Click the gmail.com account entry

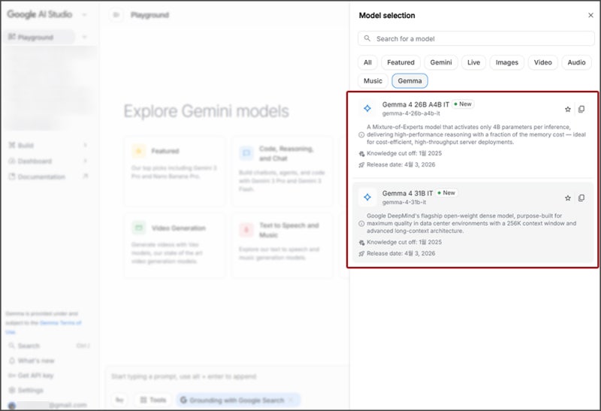(48, 405)
